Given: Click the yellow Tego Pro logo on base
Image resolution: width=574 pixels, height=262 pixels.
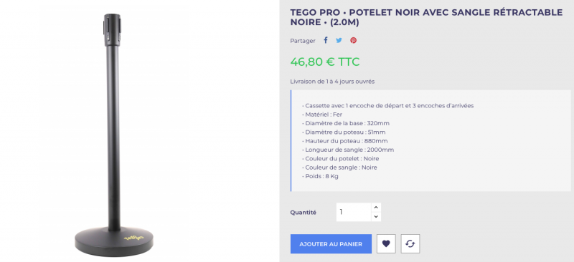Looking at the screenshot, I should (134, 238).
